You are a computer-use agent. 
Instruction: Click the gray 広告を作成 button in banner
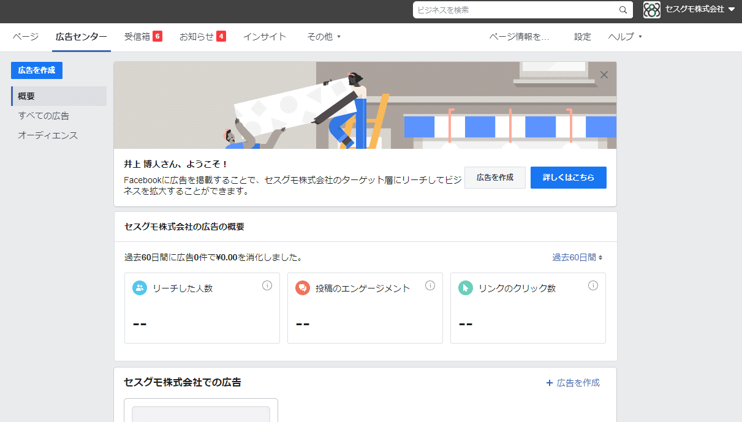click(x=495, y=178)
